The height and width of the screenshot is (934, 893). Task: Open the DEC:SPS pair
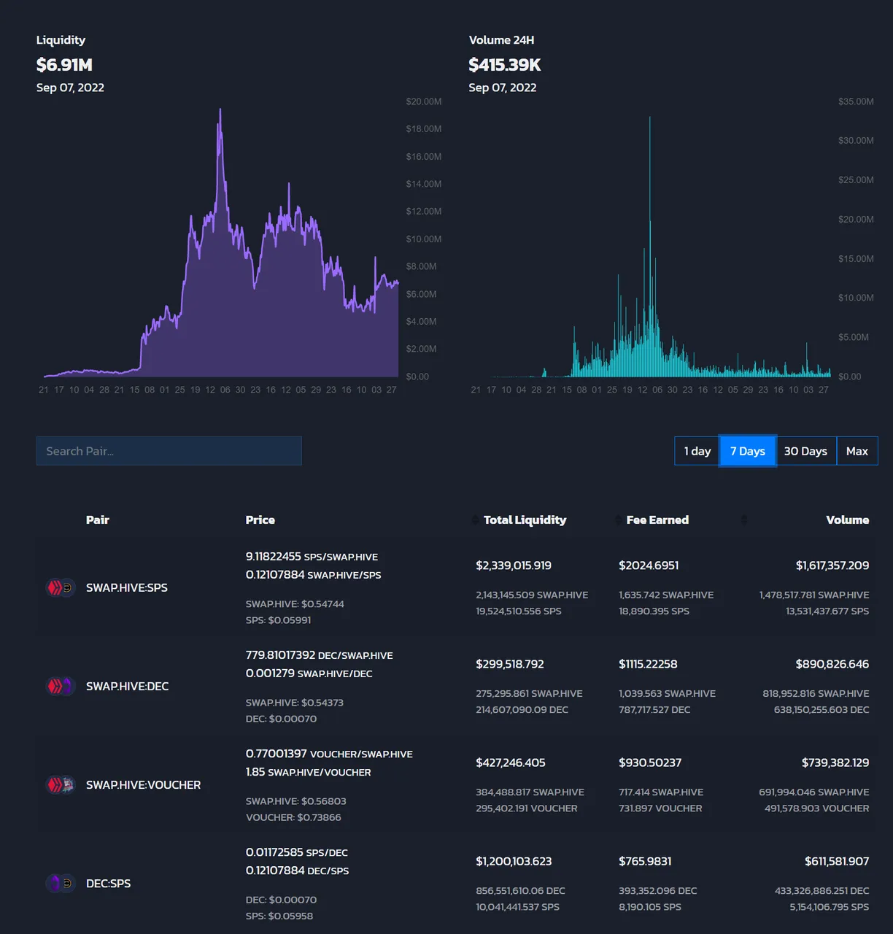coord(109,883)
